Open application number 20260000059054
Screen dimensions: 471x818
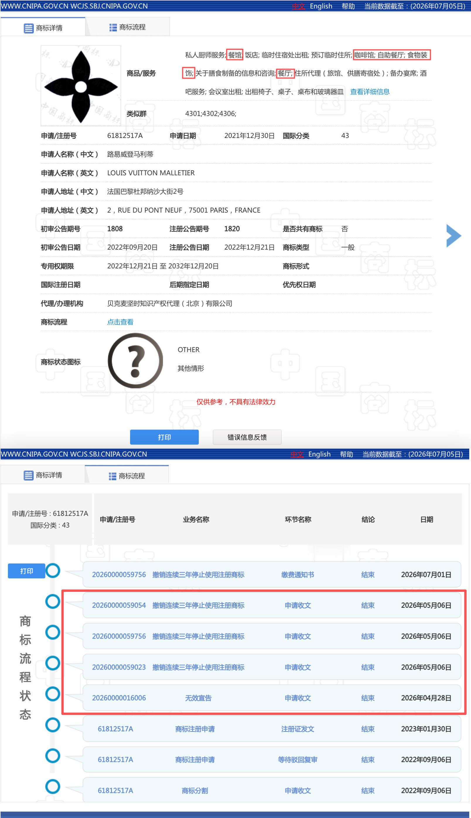pyautogui.click(x=119, y=605)
